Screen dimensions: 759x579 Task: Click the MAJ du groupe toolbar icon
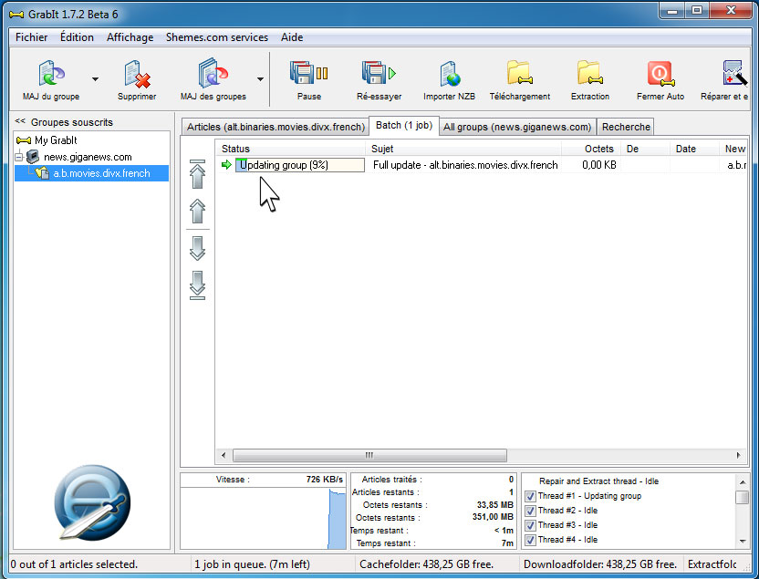51,74
